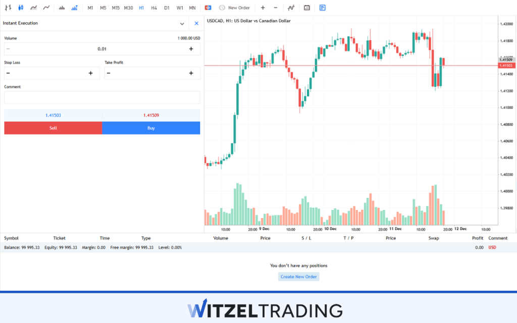Screen dimensions: 517x323
Task: Switch chart to candlestick display mode
Action: click(x=20, y=8)
